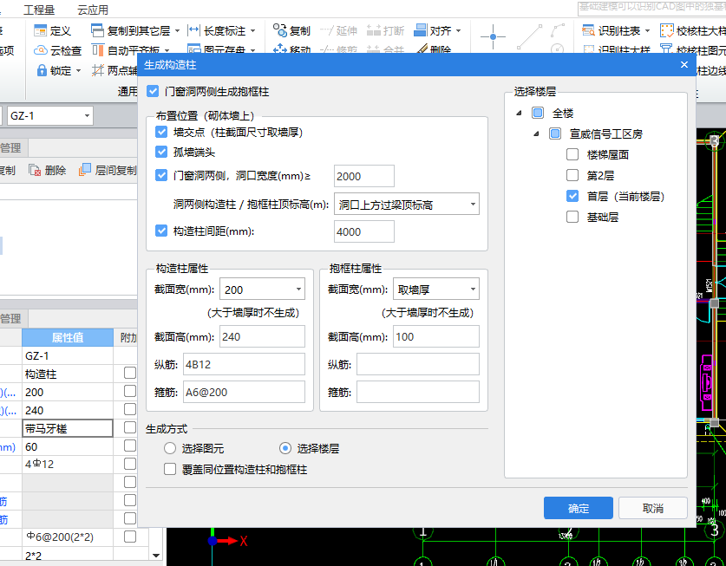Click the 洞口宽度 2000 input field
726x566 pixels.
pyautogui.click(x=364, y=176)
